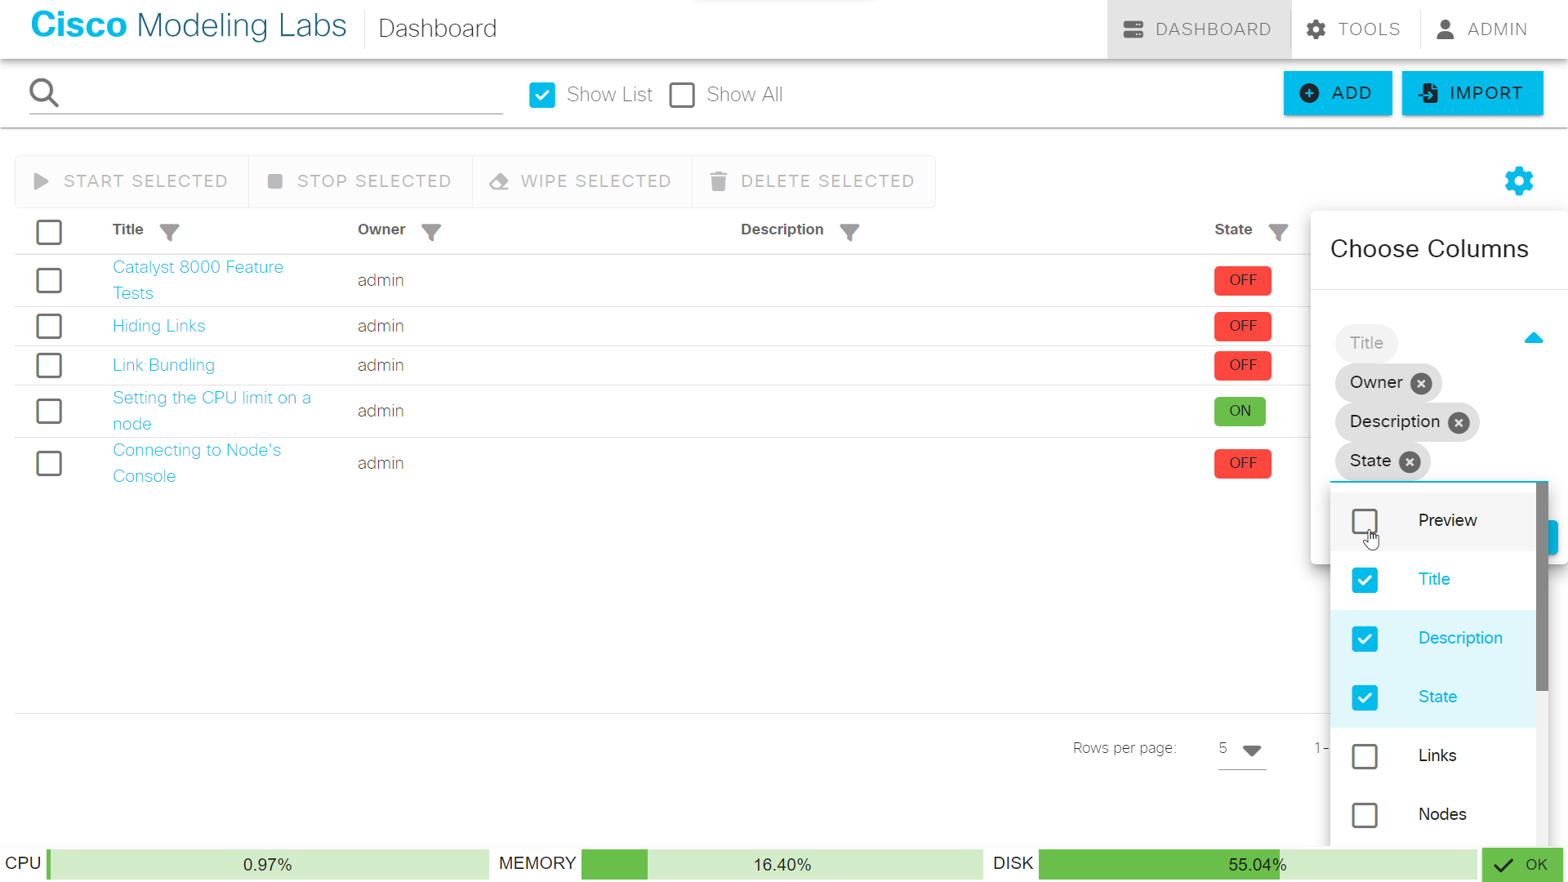Open the Hiding Links lab
Viewport: 1568px width, 882px height.
(158, 326)
